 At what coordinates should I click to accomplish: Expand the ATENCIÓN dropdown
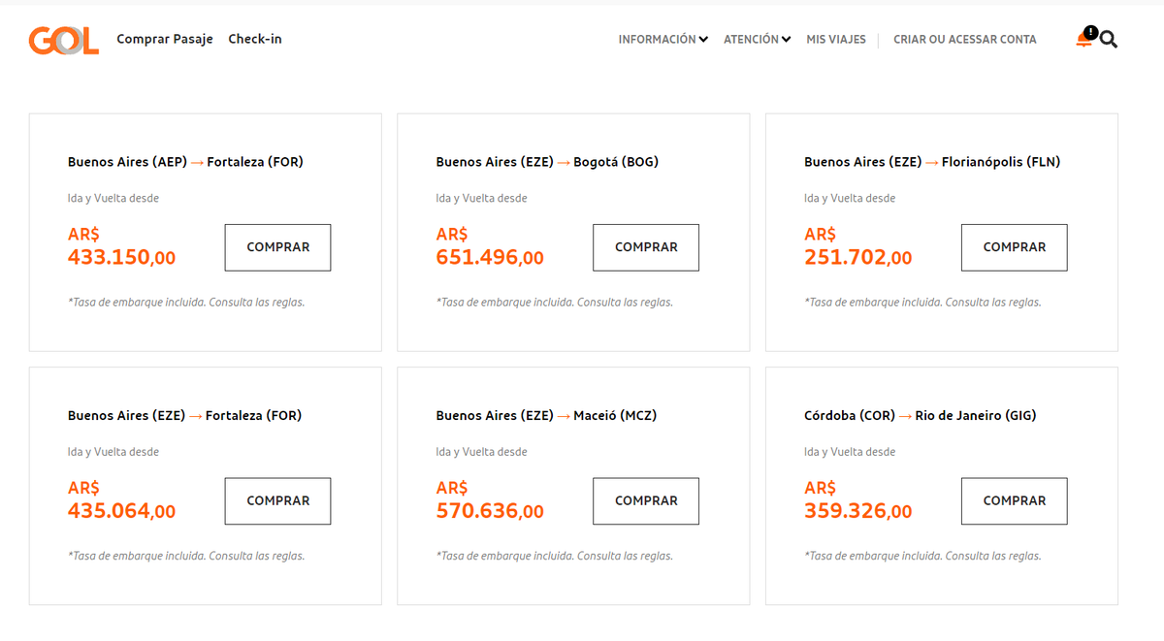click(x=751, y=40)
